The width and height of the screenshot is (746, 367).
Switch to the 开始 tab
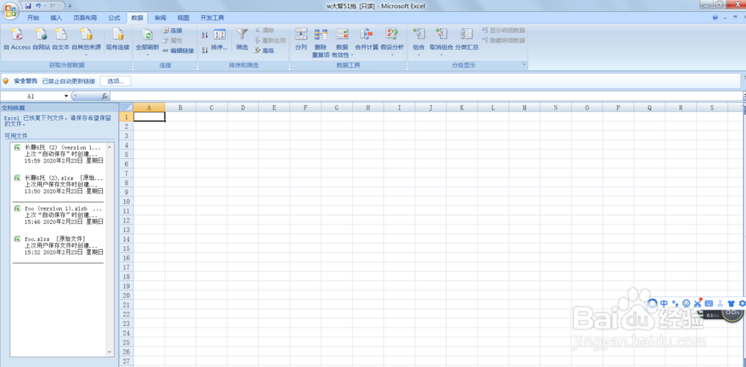tap(33, 18)
